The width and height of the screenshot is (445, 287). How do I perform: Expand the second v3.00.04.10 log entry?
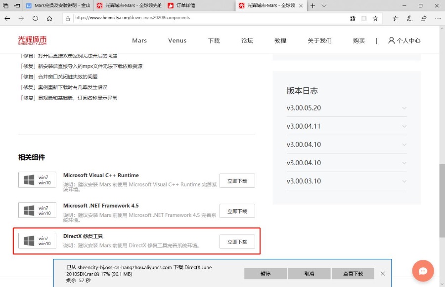(347, 163)
